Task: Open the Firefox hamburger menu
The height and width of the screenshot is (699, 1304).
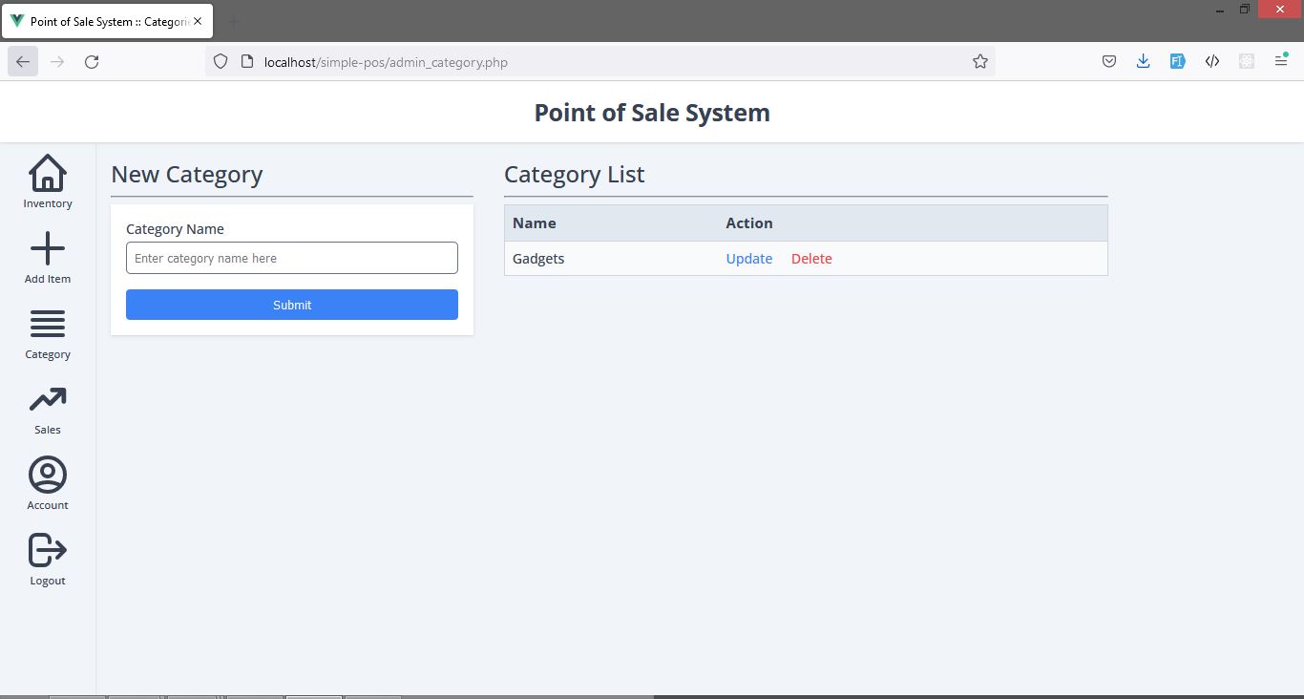Action: point(1281,61)
